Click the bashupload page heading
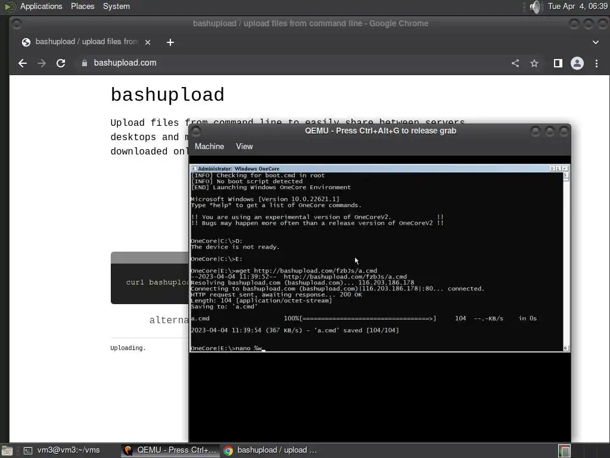 pos(167,95)
